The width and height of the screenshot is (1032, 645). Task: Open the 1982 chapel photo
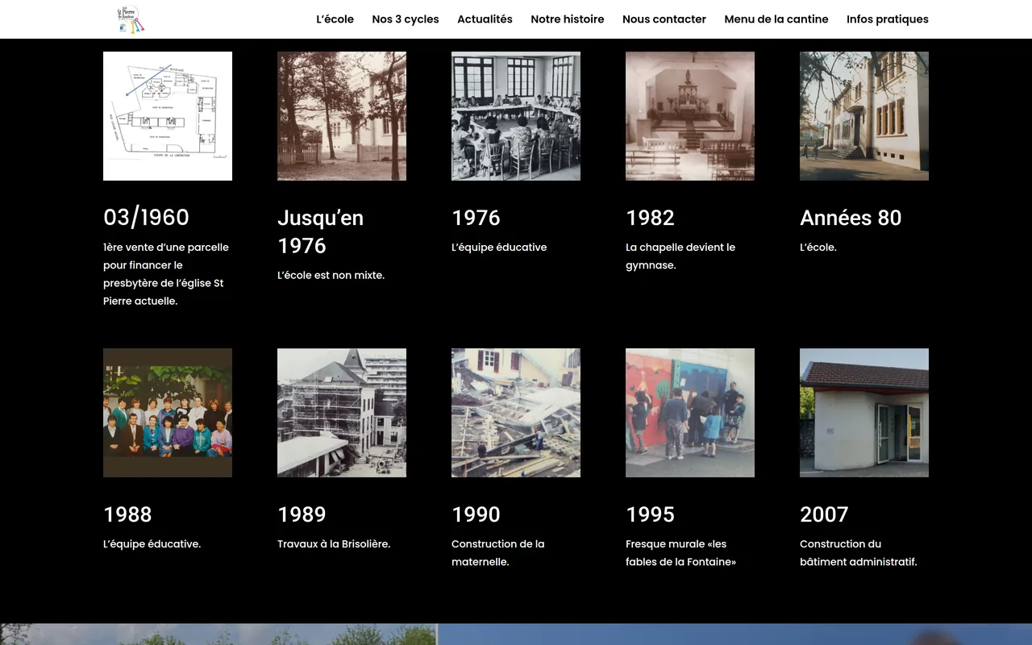pyautogui.click(x=690, y=116)
